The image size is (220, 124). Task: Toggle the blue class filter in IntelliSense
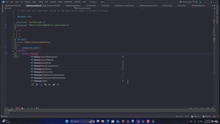pos(37,84)
